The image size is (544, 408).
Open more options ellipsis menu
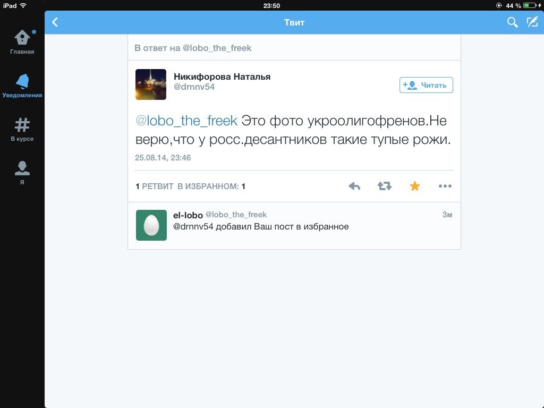tap(445, 186)
